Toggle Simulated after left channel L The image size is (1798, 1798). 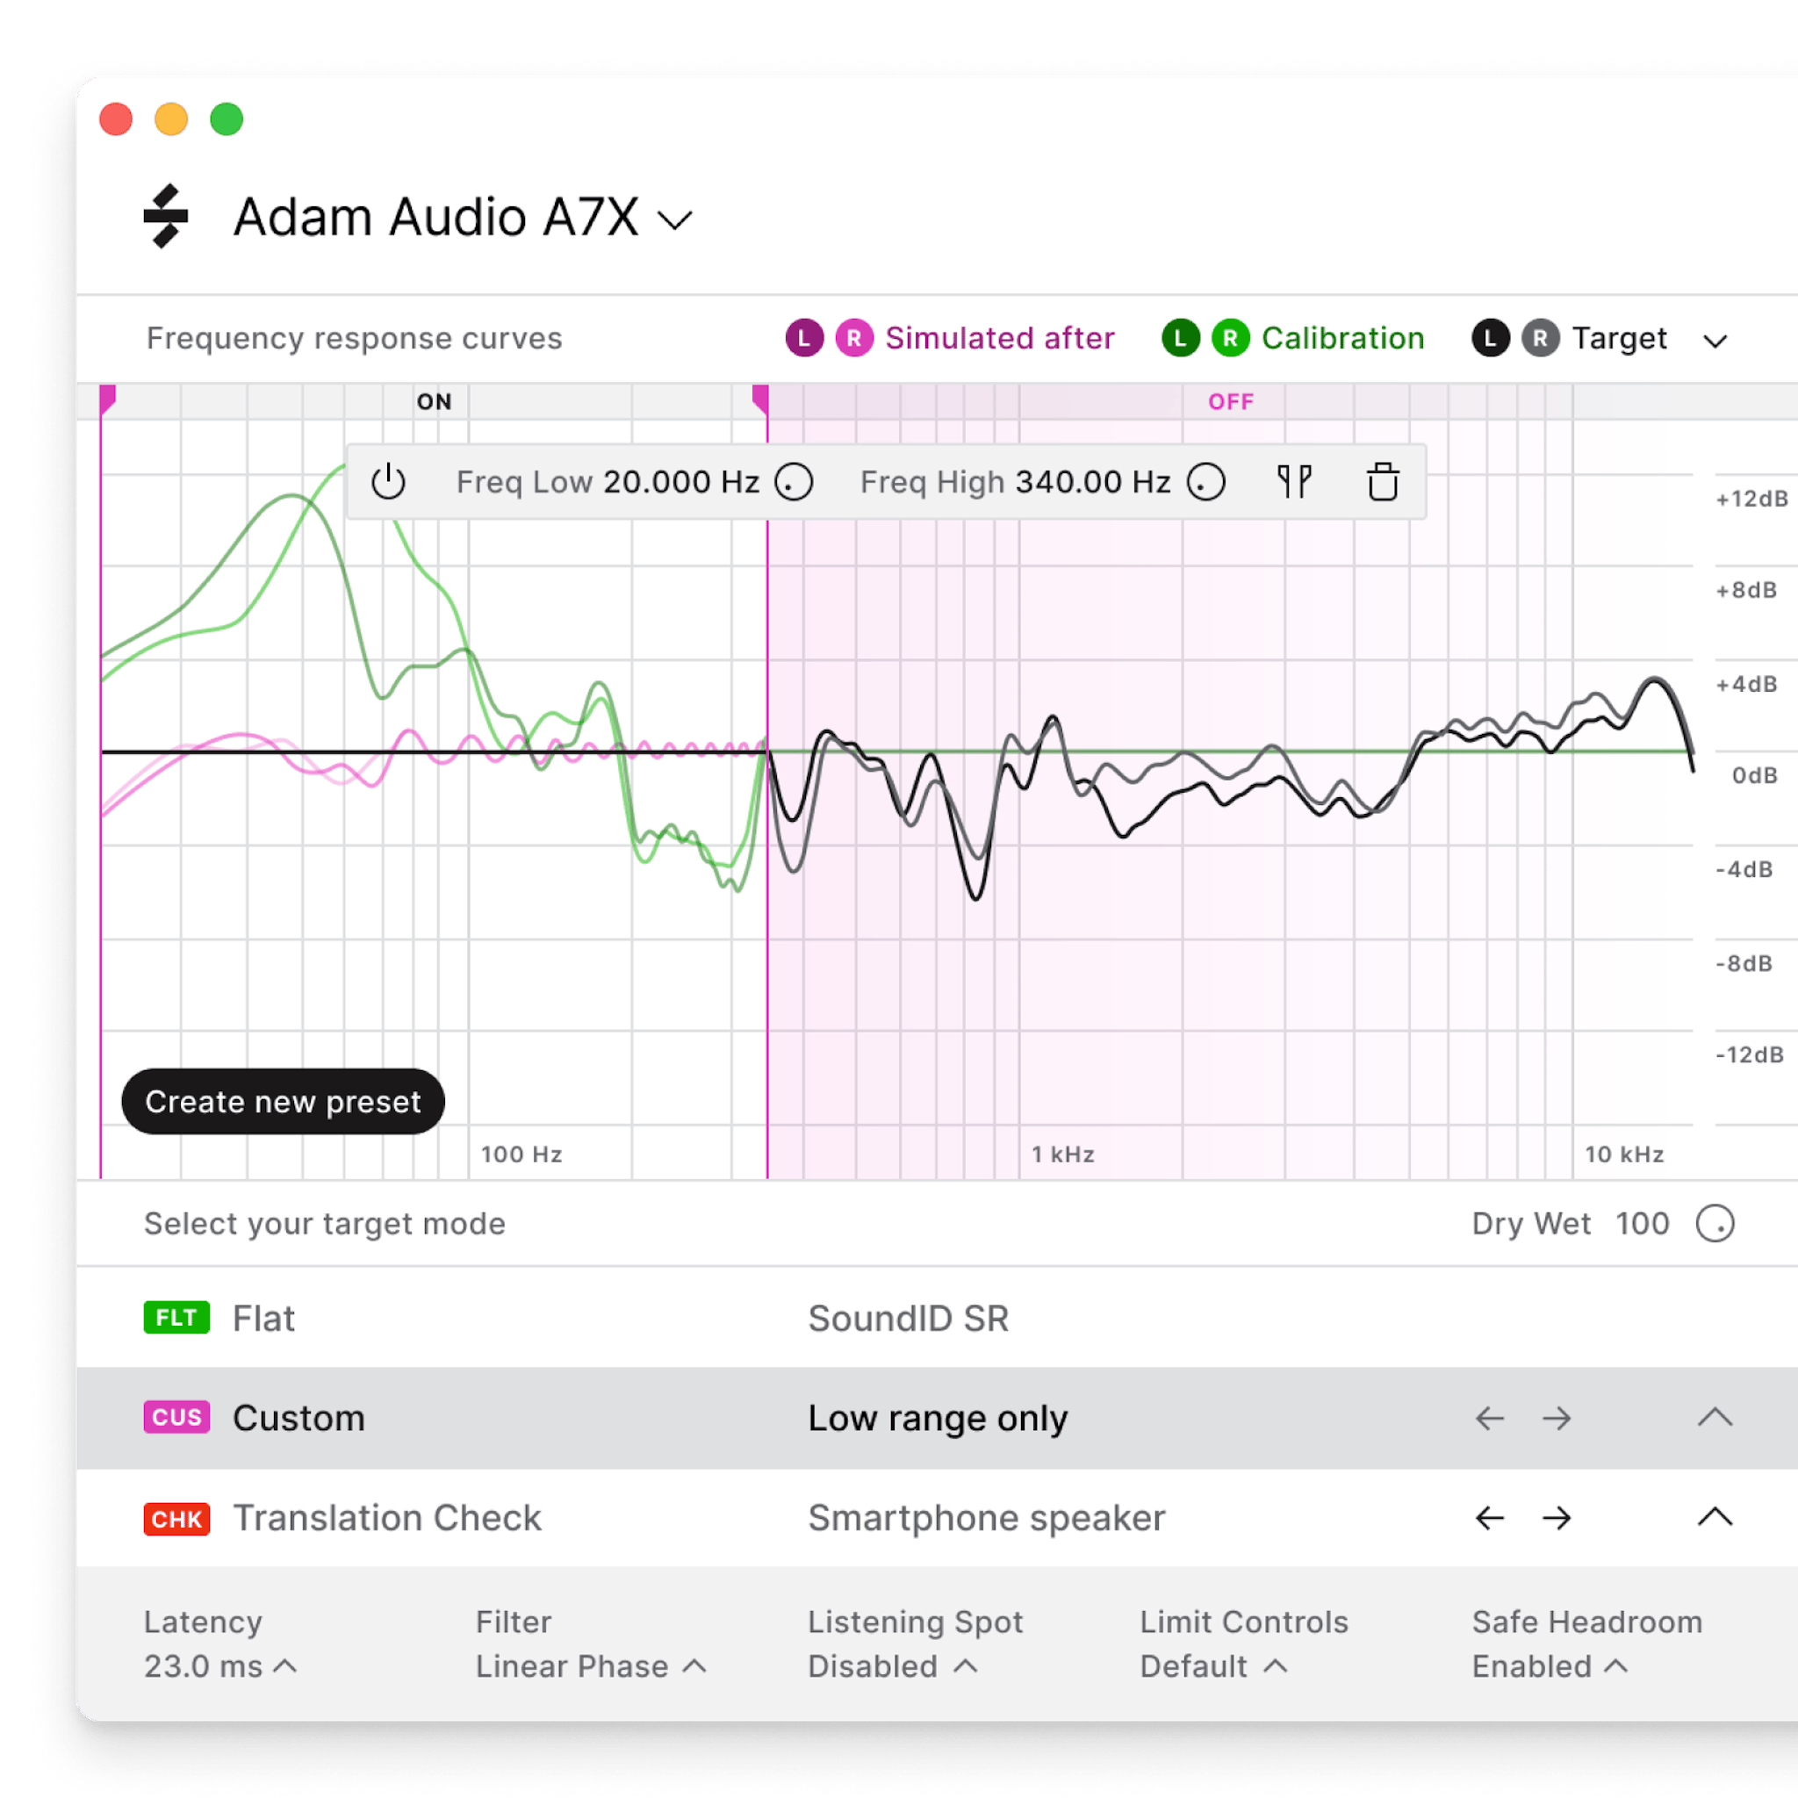804,338
